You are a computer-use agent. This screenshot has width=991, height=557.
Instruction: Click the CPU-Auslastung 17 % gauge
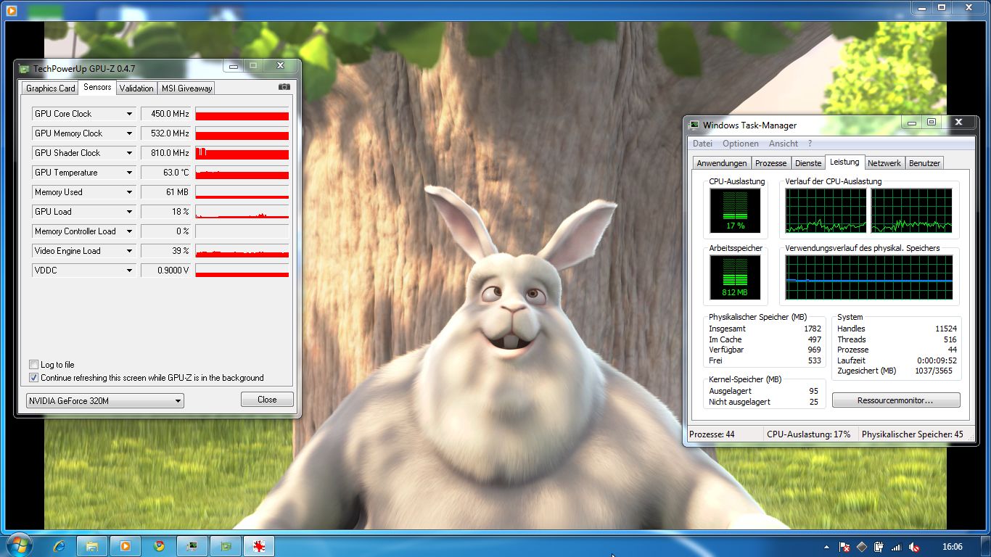click(735, 211)
